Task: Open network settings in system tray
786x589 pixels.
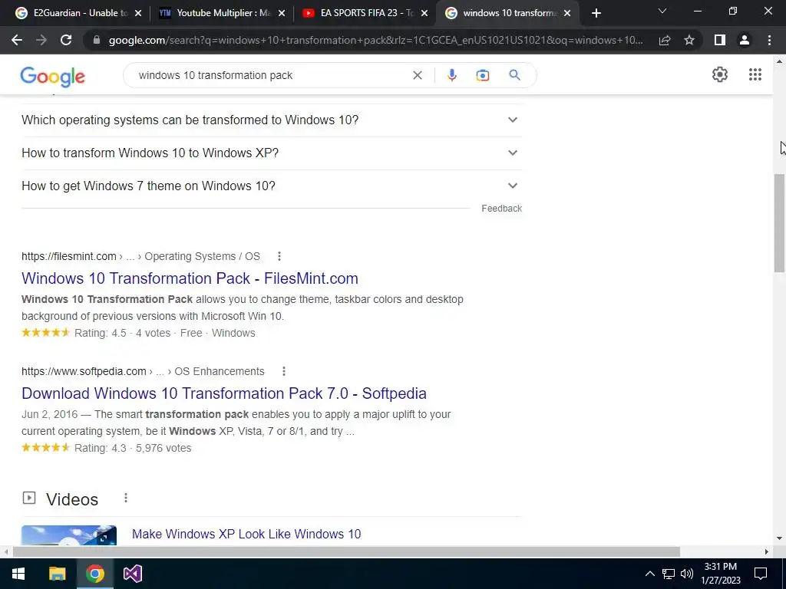Action: tap(669, 574)
